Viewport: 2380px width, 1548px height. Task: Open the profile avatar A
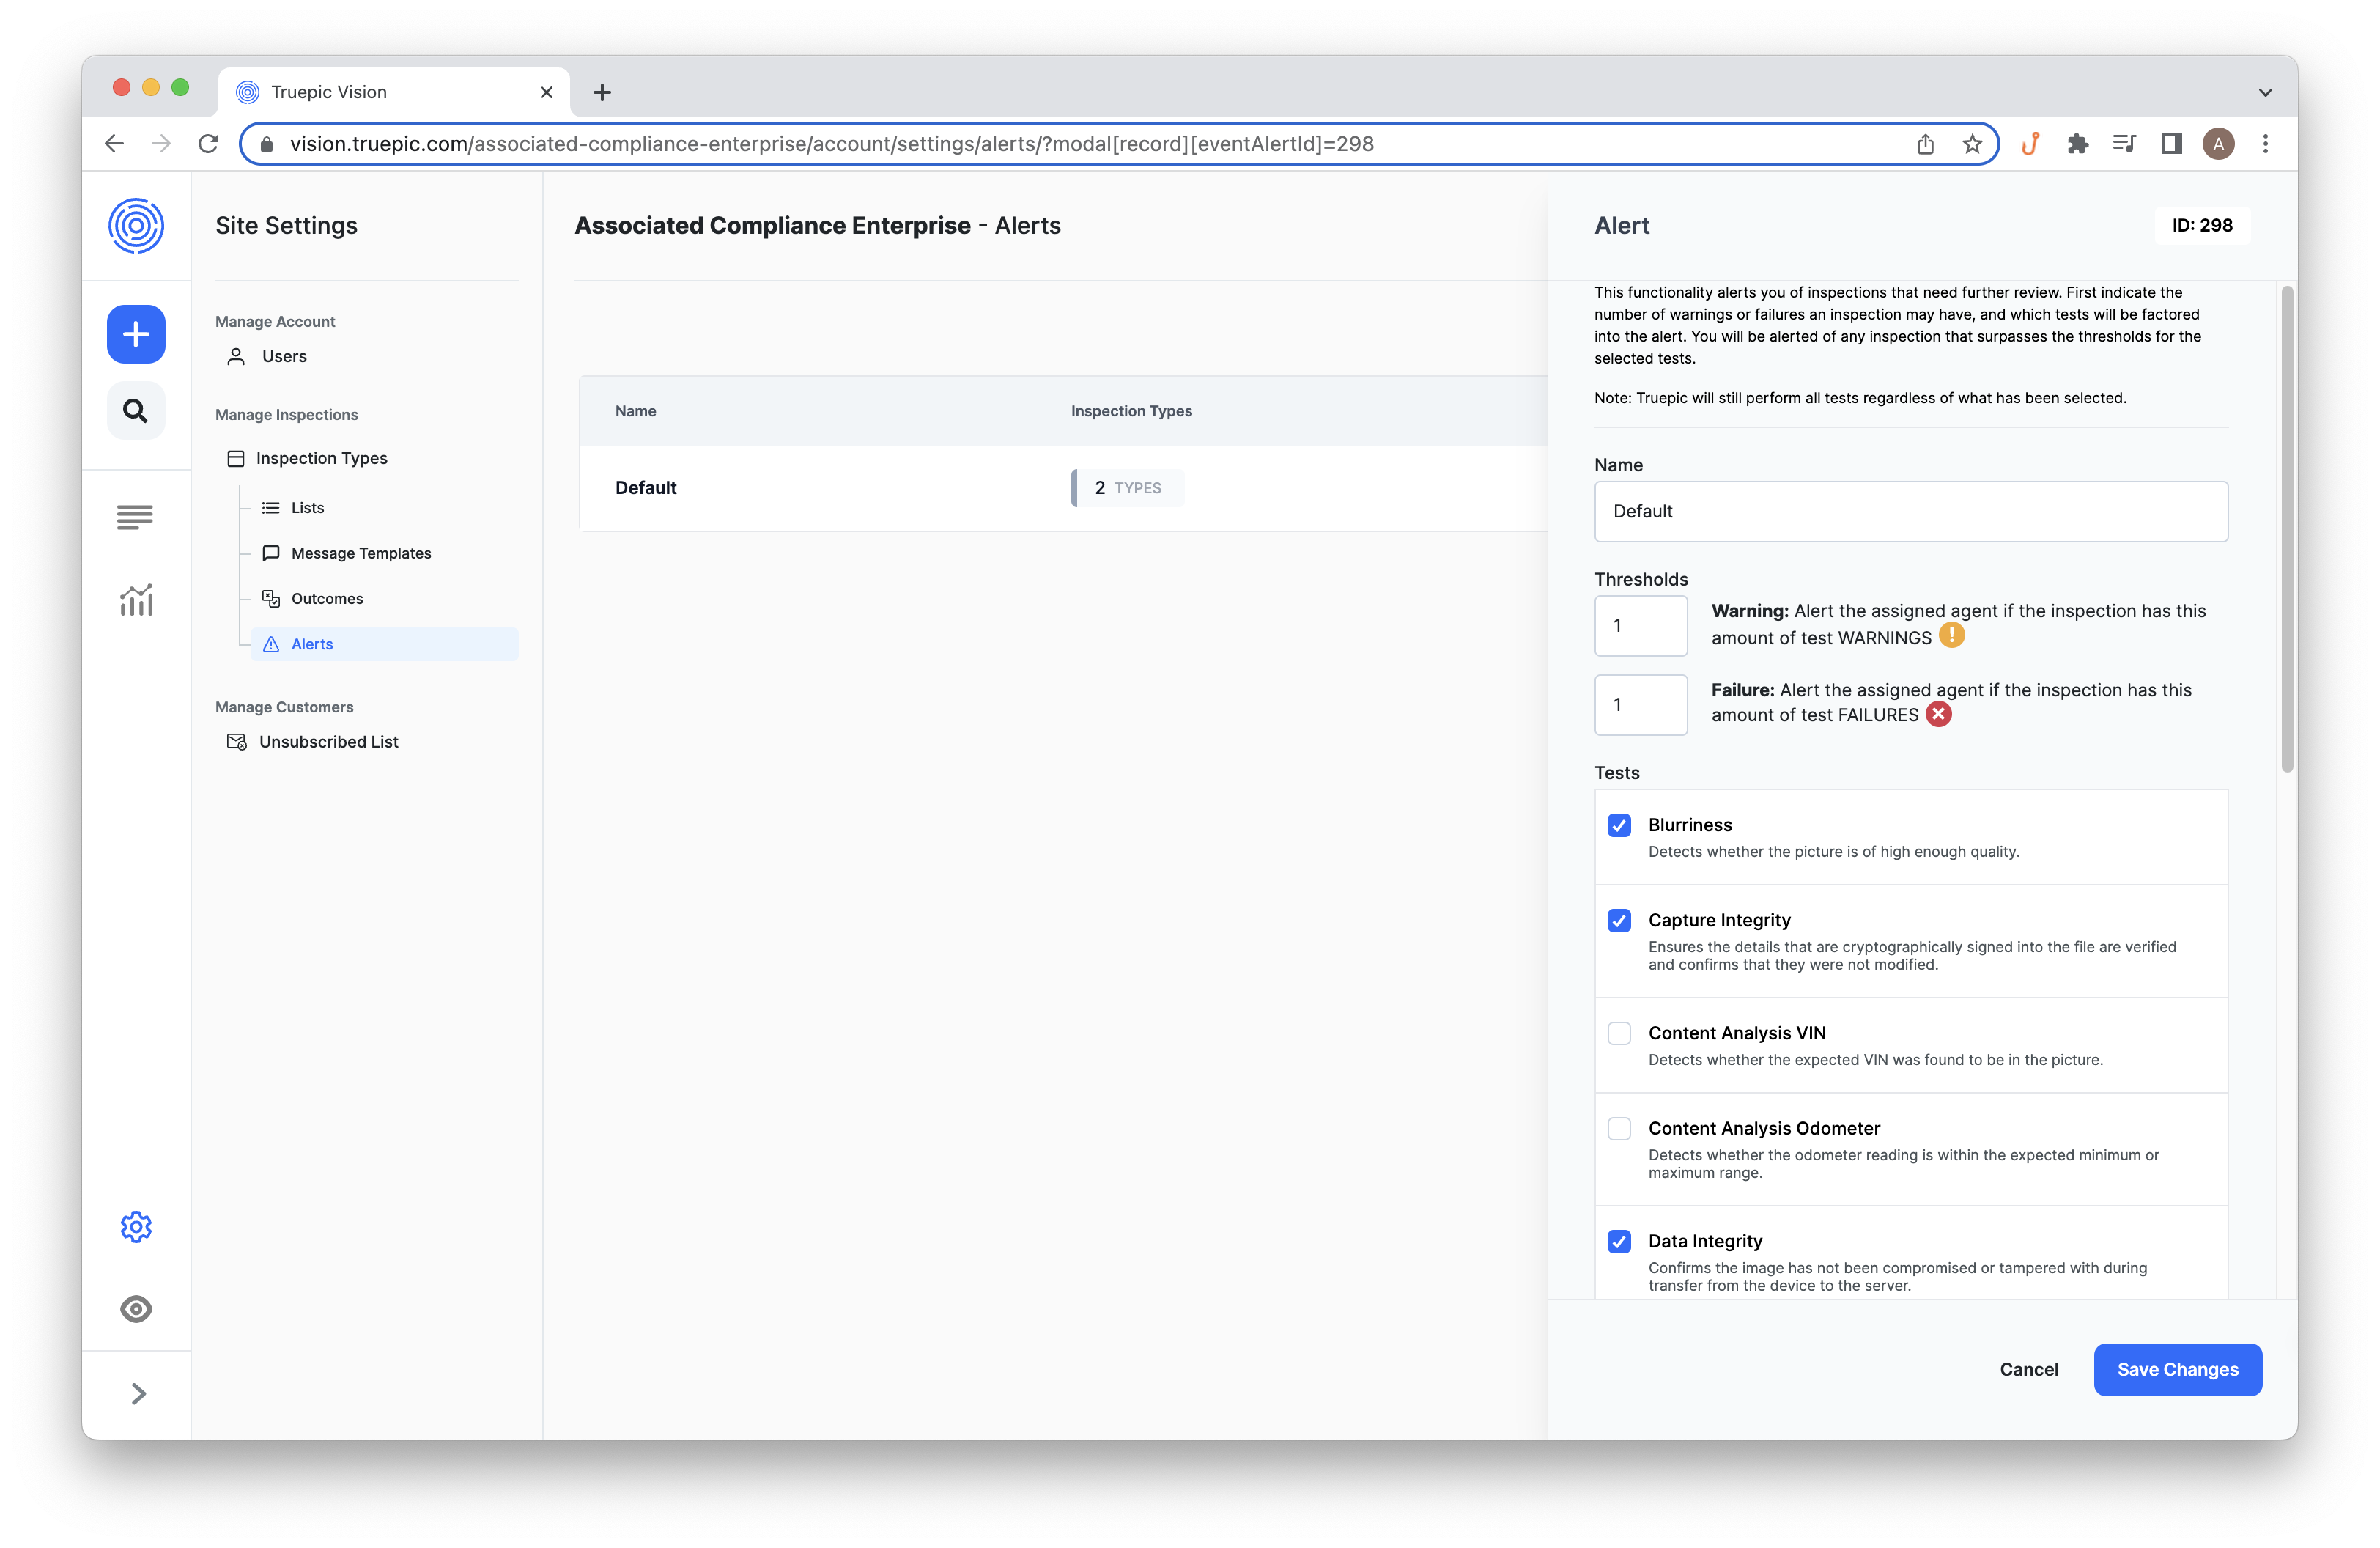click(2218, 144)
